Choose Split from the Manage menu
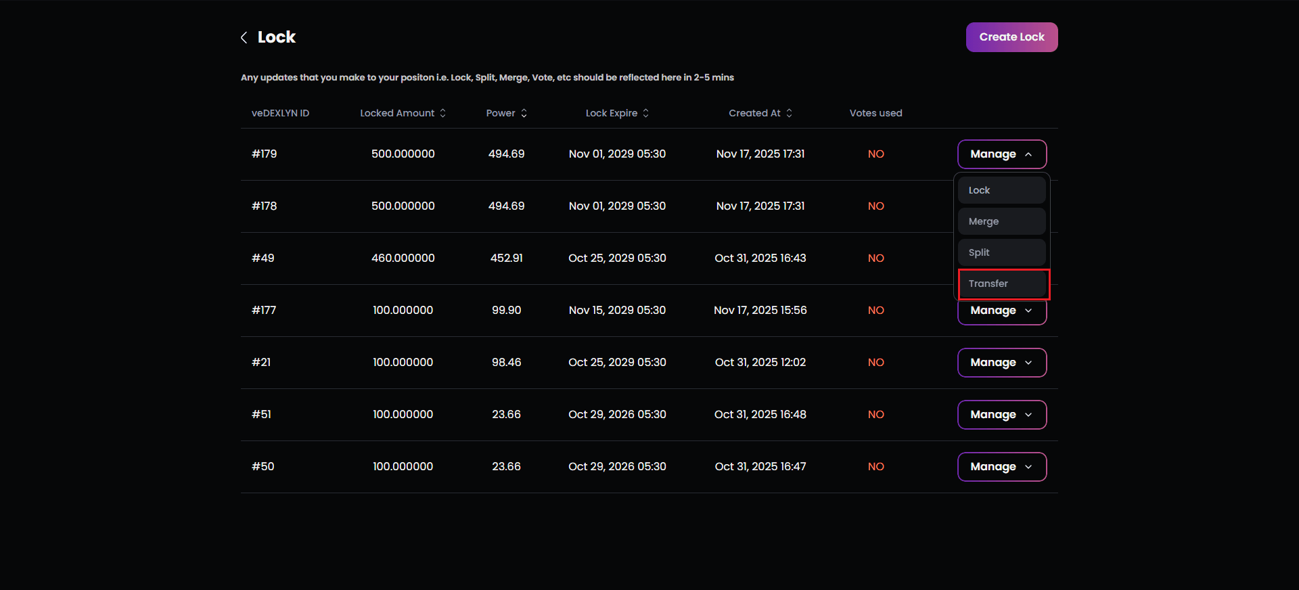Viewport: 1299px width, 590px height. (x=1001, y=252)
